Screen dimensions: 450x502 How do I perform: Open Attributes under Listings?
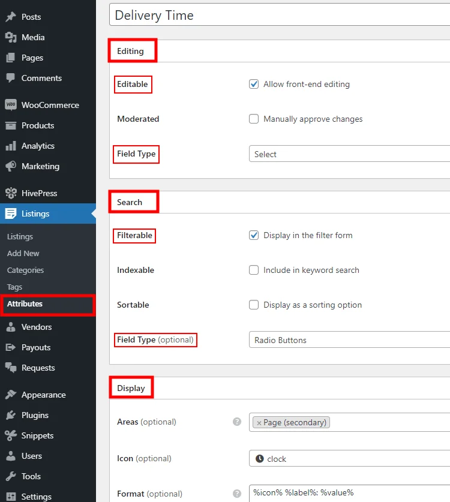pyautogui.click(x=25, y=304)
